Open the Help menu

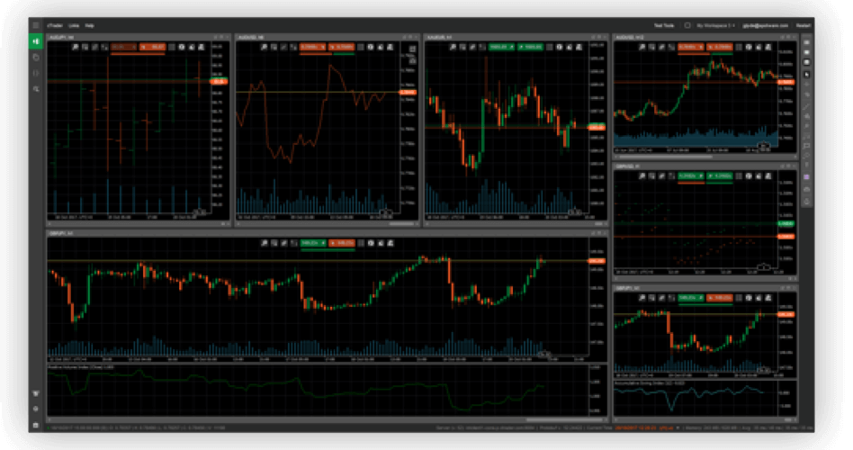coord(90,26)
